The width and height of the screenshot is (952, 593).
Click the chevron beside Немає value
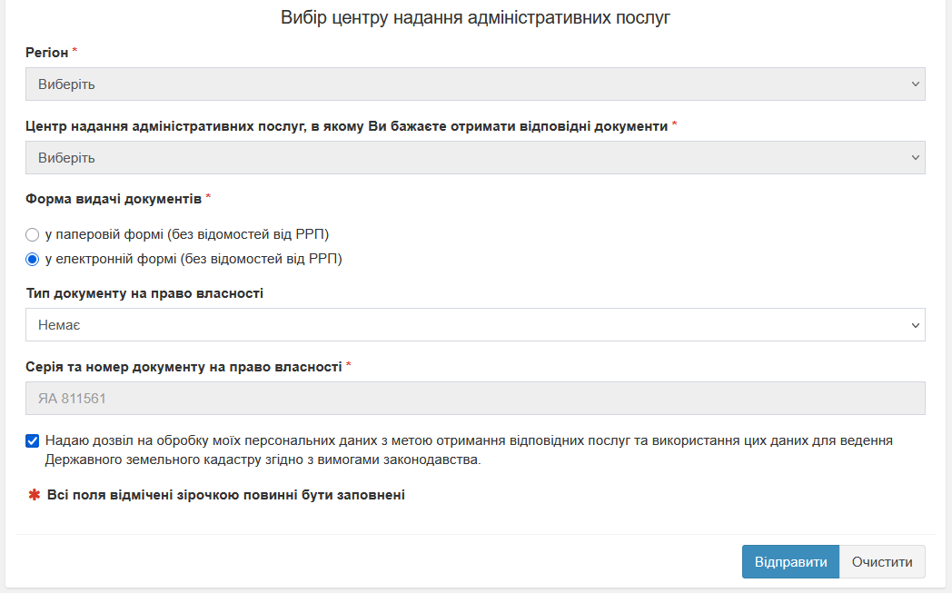point(916,325)
